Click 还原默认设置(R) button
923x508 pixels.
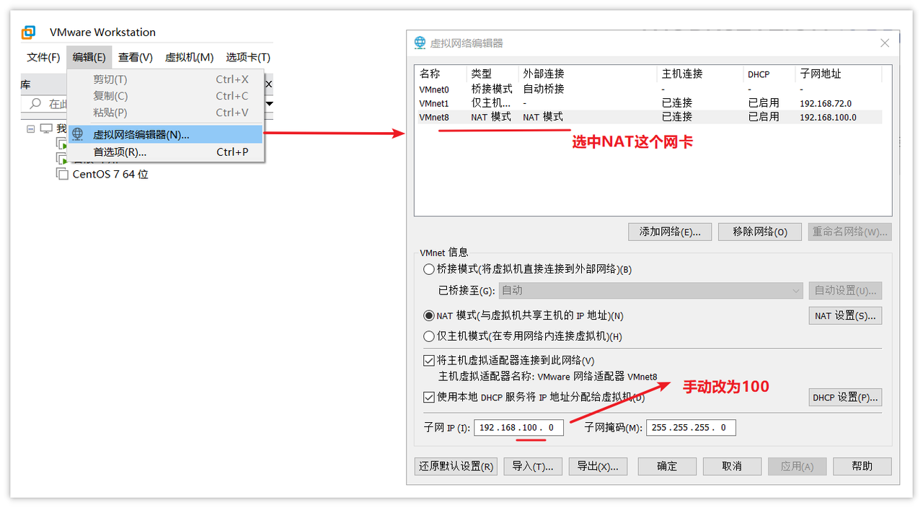456,466
